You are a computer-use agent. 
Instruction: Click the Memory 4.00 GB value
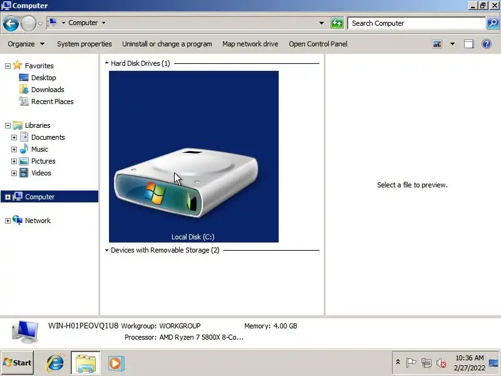coord(286,326)
